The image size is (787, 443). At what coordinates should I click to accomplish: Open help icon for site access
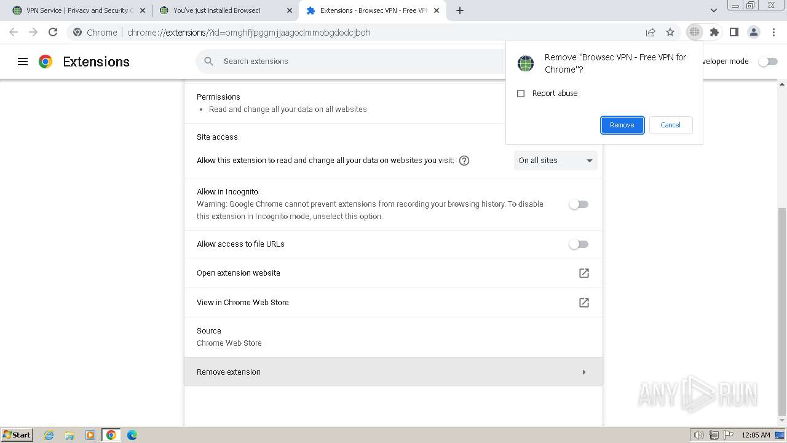[x=464, y=161]
